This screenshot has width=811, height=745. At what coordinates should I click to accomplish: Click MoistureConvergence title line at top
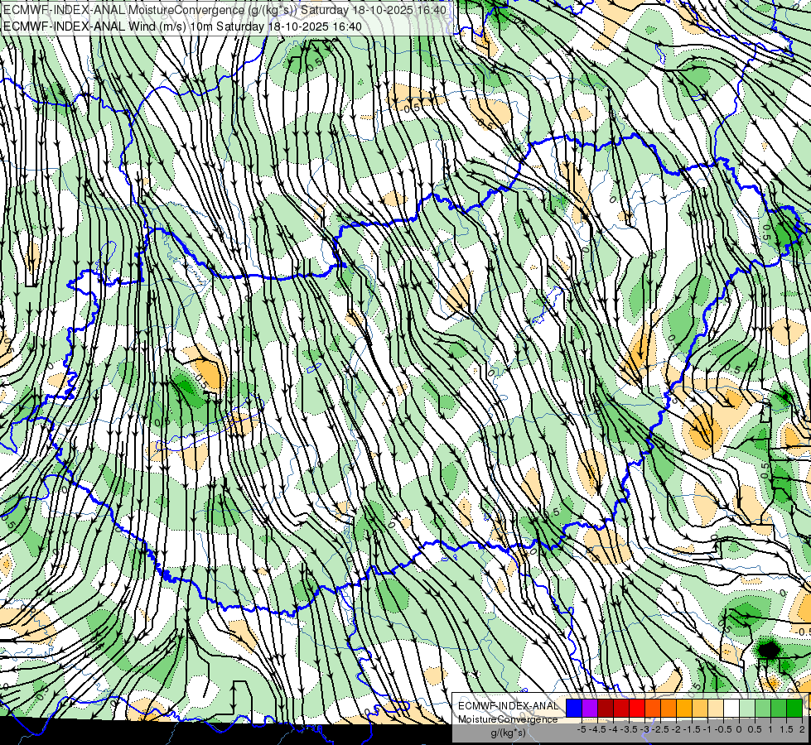[x=224, y=10]
